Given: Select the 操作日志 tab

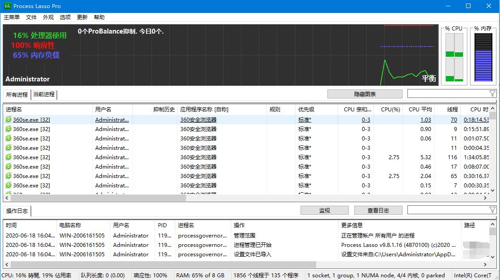Looking at the screenshot, I should (x=17, y=211).
